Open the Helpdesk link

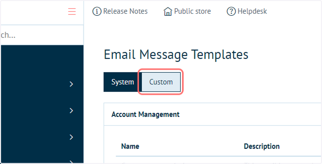tap(252, 11)
